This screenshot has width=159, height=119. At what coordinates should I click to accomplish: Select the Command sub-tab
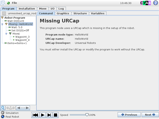46,13
